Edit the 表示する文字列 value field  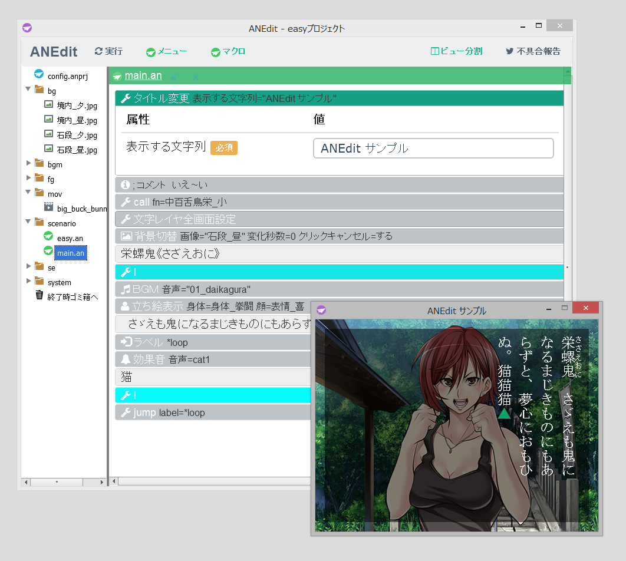pos(433,148)
